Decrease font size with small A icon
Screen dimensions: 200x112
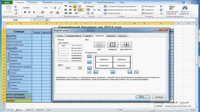click(59, 8)
